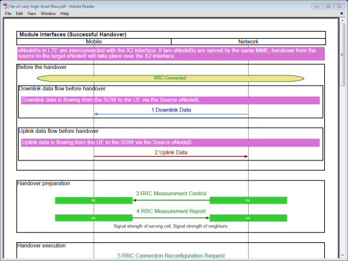
Task: Click the 'Before the handover' heading
Action: (x=42, y=67)
